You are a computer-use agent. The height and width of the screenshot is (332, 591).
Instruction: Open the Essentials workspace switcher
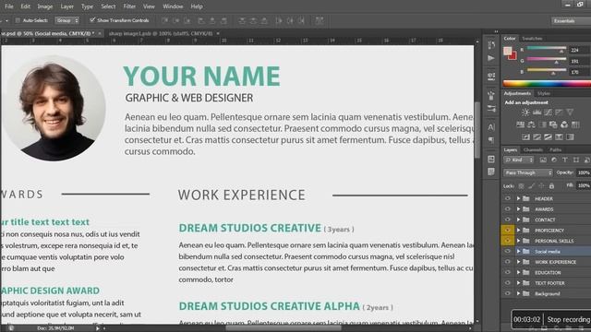coord(571,20)
